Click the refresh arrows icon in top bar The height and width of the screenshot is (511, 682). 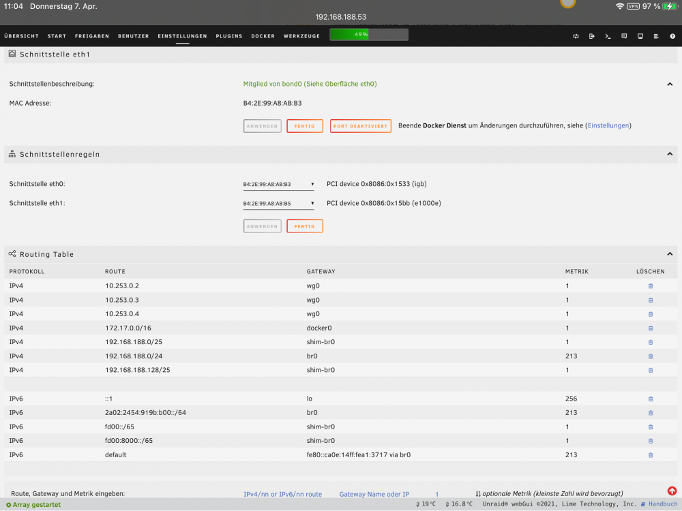[576, 37]
